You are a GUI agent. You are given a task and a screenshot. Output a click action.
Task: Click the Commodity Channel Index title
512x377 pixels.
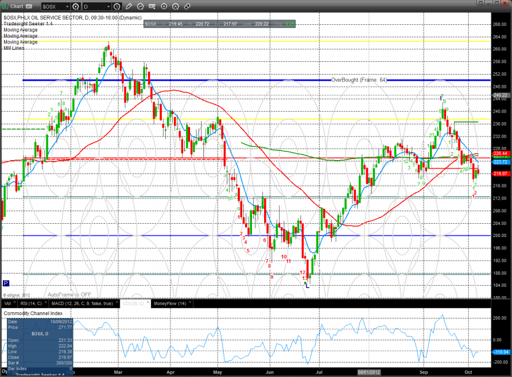click(33, 313)
